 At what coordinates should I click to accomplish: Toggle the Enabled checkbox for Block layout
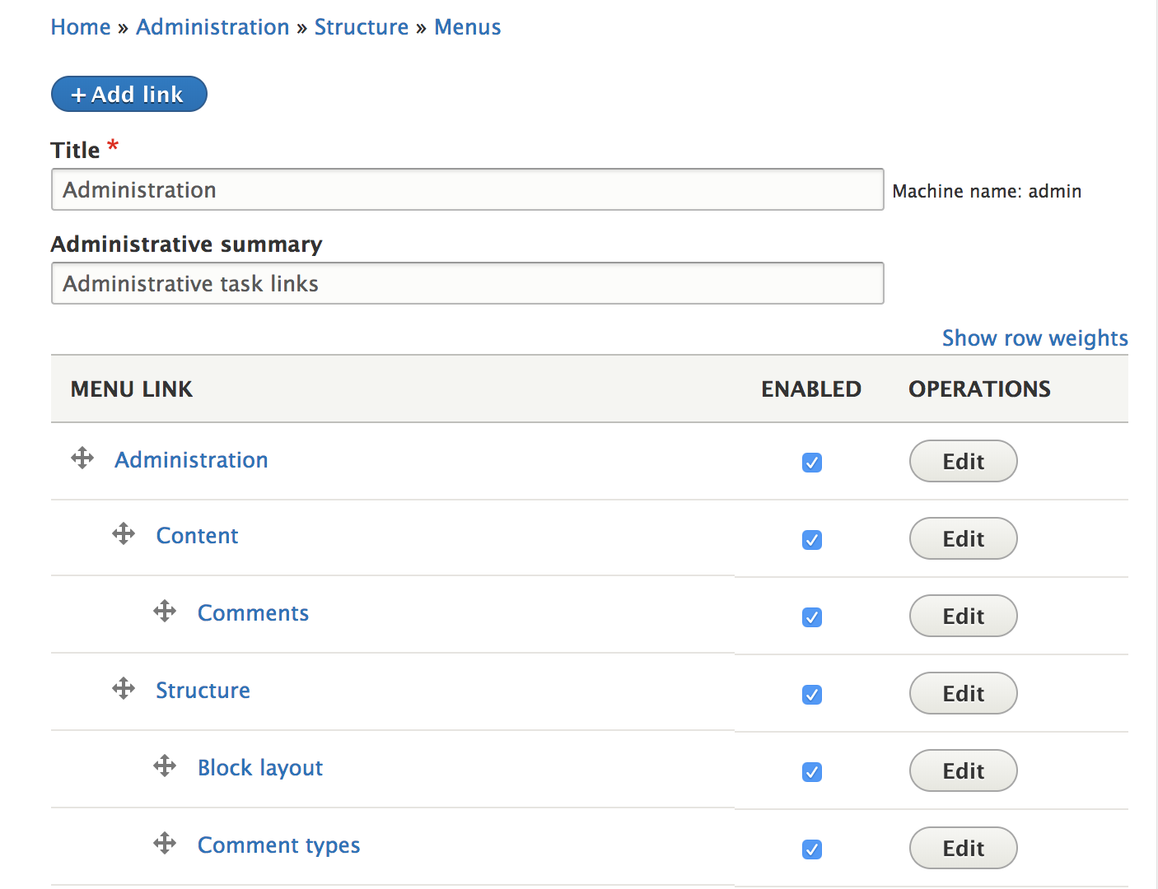pyautogui.click(x=811, y=772)
